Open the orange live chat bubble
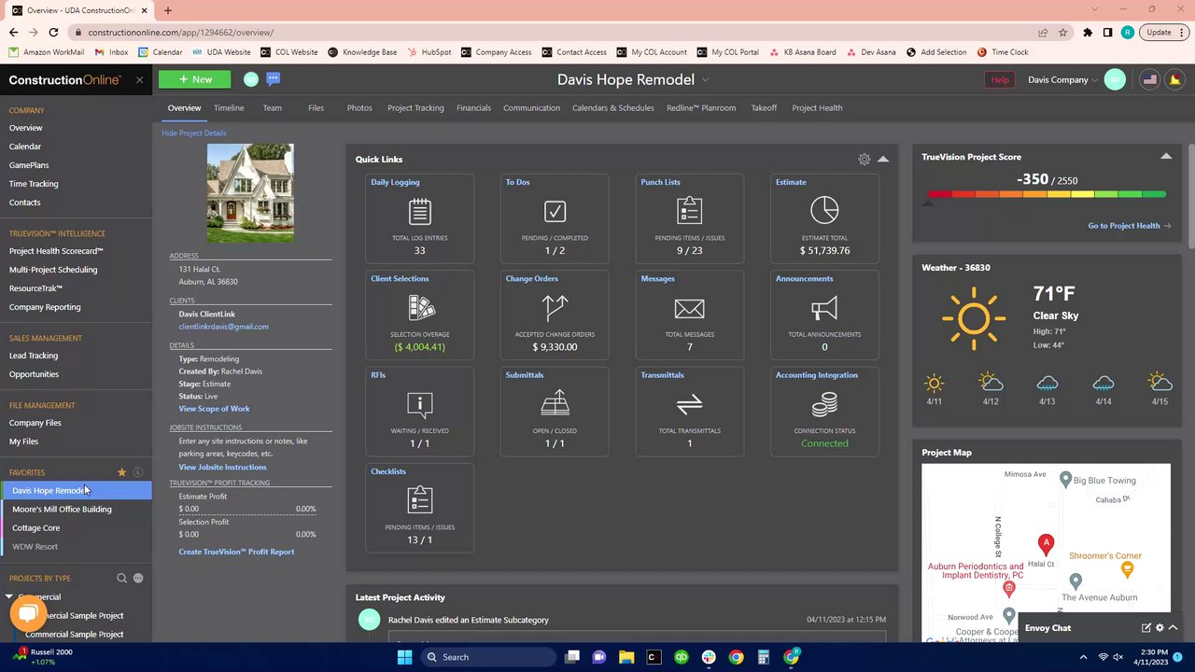Image resolution: width=1195 pixels, height=672 pixels. [x=28, y=613]
